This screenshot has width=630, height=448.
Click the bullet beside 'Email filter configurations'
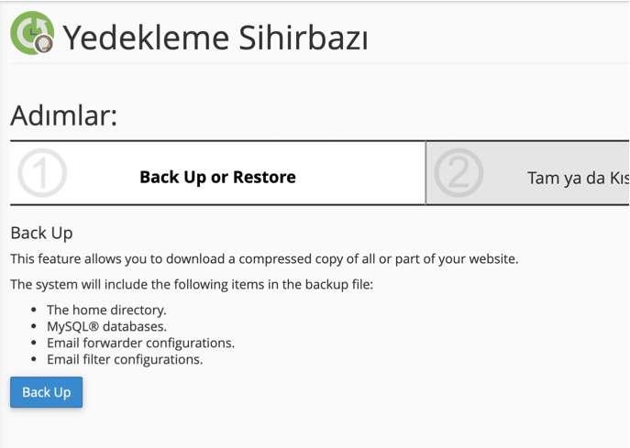(34, 360)
